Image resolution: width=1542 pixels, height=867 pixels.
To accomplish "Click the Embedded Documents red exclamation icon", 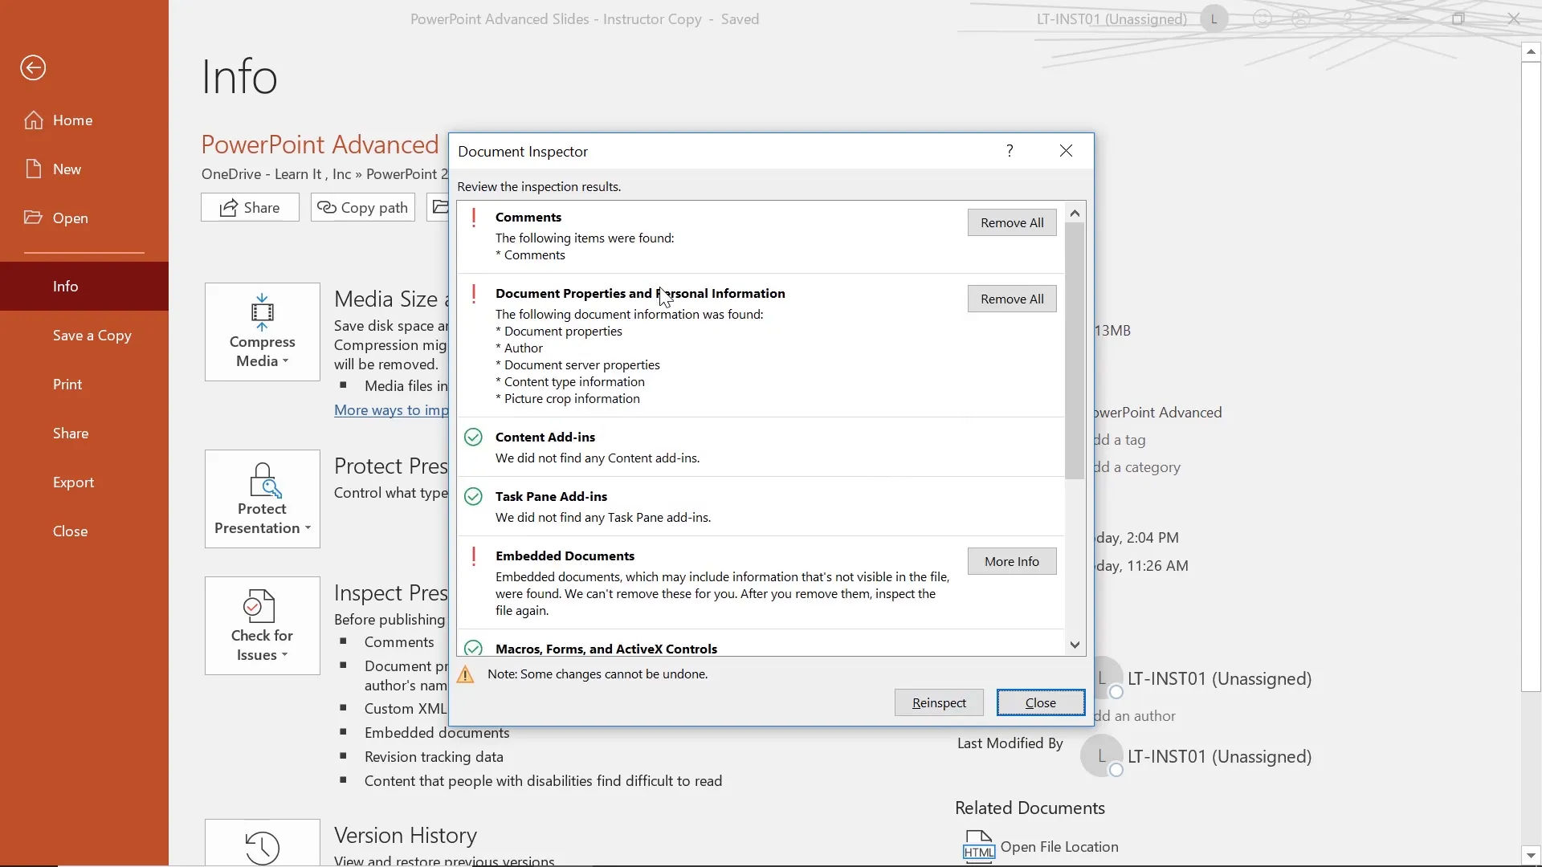I will tap(474, 556).
